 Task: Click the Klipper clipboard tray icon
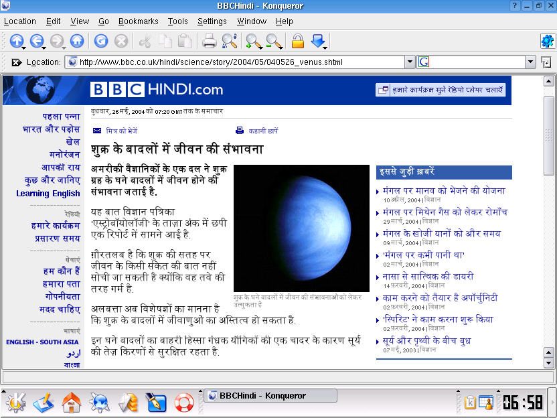coord(470,403)
